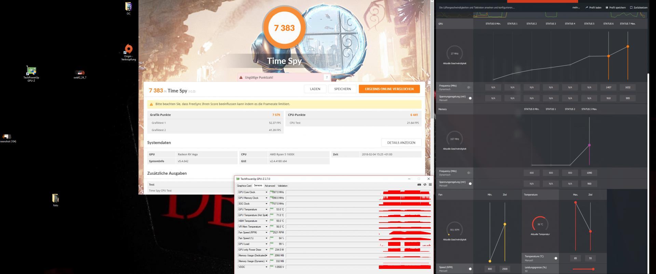Open the Fan Speed (%) sensor dropdown

pyautogui.click(x=266, y=238)
